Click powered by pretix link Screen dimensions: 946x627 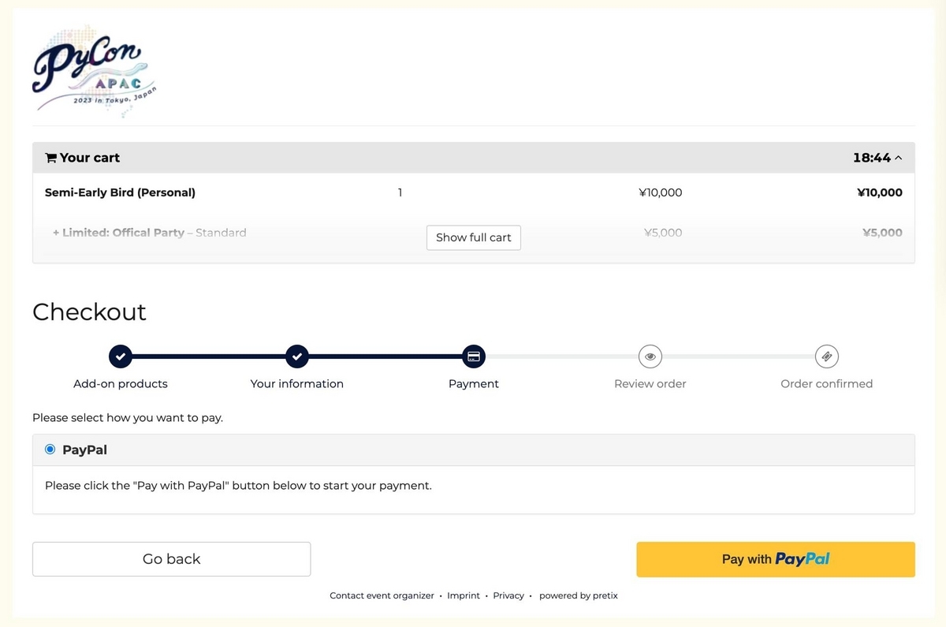pyautogui.click(x=579, y=596)
